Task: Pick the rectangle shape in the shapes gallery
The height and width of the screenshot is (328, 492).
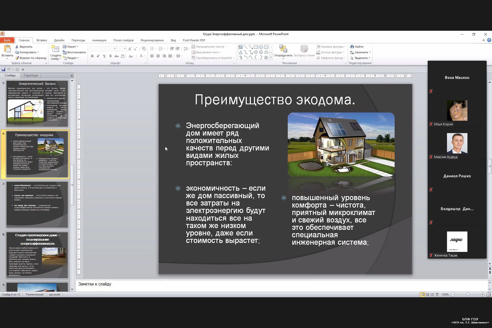Action: 256,47
